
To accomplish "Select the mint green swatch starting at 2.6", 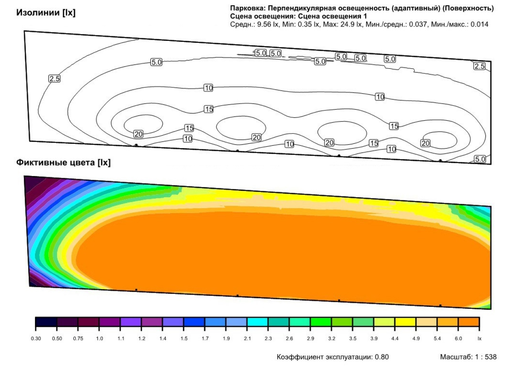I will (300, 322).
